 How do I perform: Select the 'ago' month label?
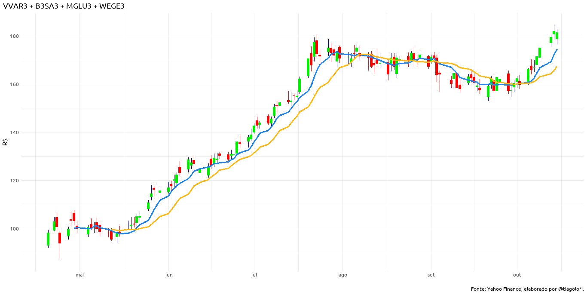click(343, 275)
